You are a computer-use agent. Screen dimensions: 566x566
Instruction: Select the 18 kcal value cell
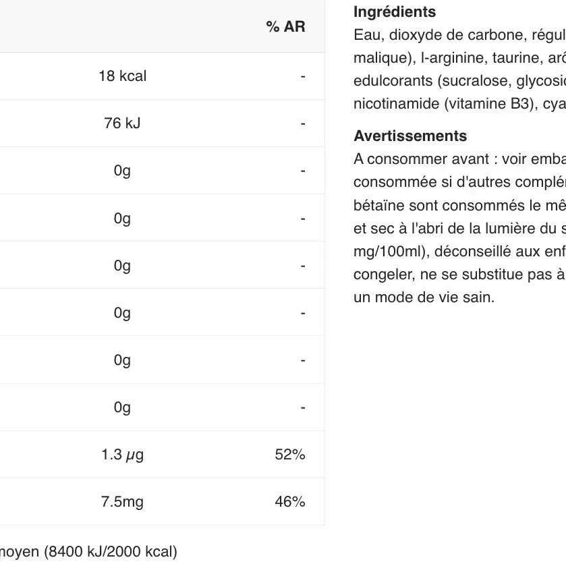point(122,76)
